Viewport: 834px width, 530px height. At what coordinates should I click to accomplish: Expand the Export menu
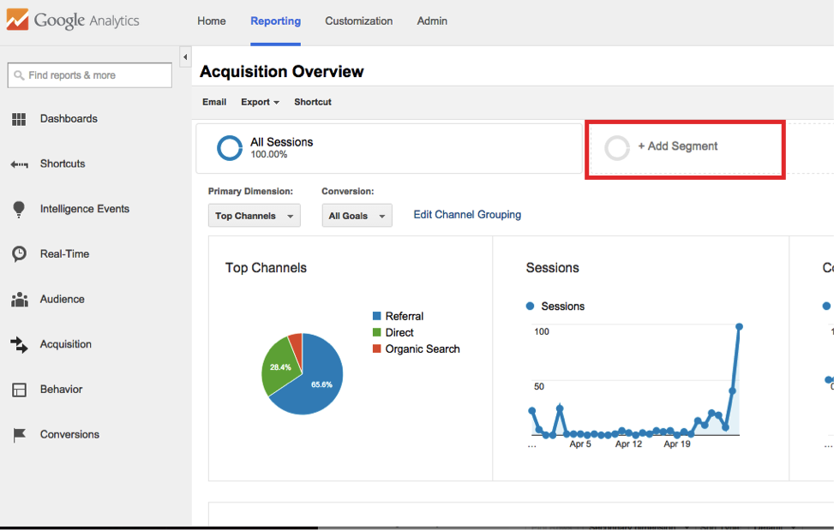[259, 102]
